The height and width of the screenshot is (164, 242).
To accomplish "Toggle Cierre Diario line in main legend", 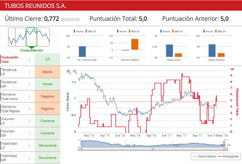I will pyautogui.click(x=204, y=156).
